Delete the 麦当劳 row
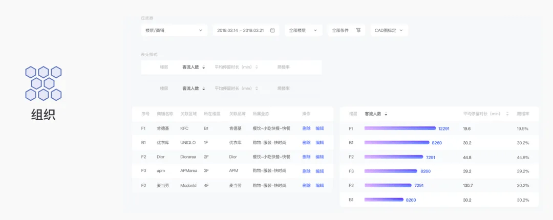 307,185
